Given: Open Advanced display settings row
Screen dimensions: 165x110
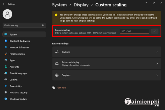Looking at the screenshot, I should click(107, 64).
